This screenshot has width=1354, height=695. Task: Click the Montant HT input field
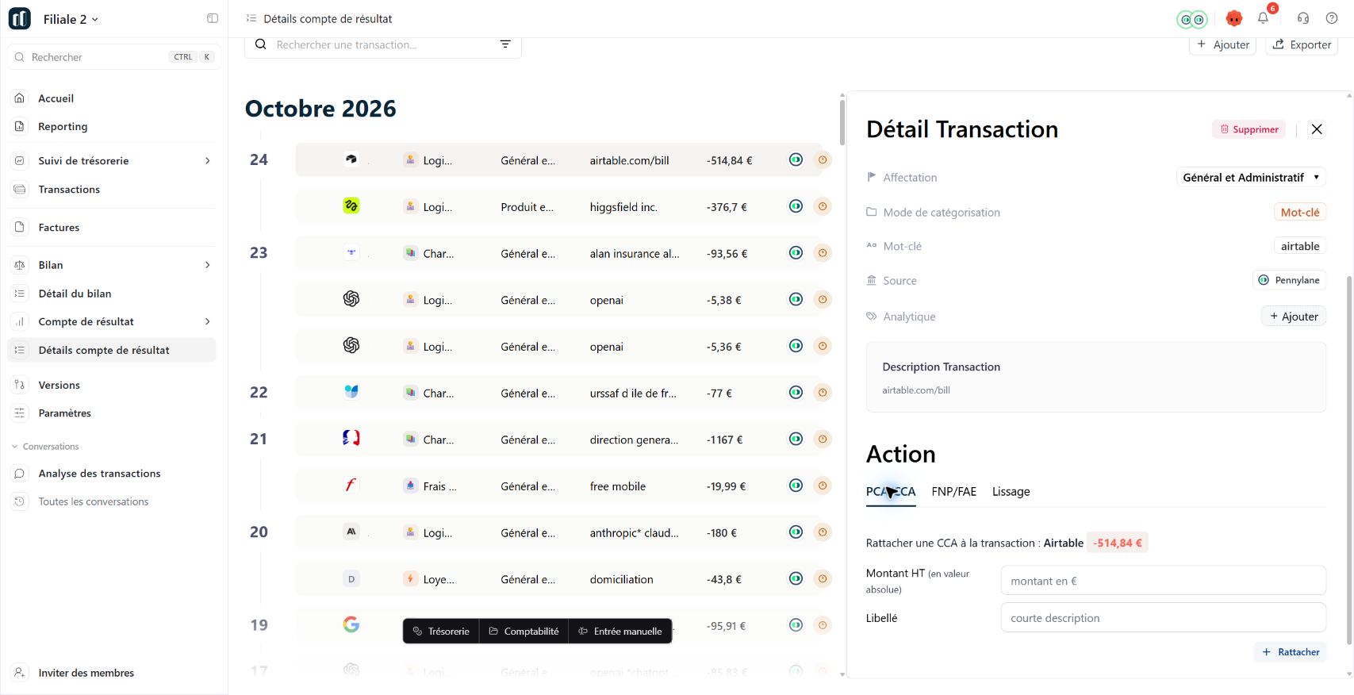pyautogui.click(x=1163, y=581)
